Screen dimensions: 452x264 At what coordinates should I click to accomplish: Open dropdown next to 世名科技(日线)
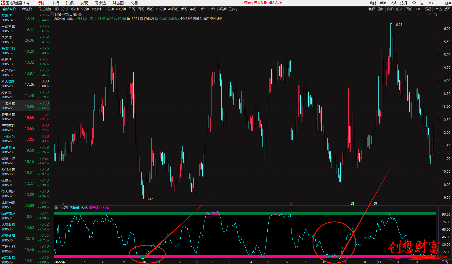click(80, 15)
